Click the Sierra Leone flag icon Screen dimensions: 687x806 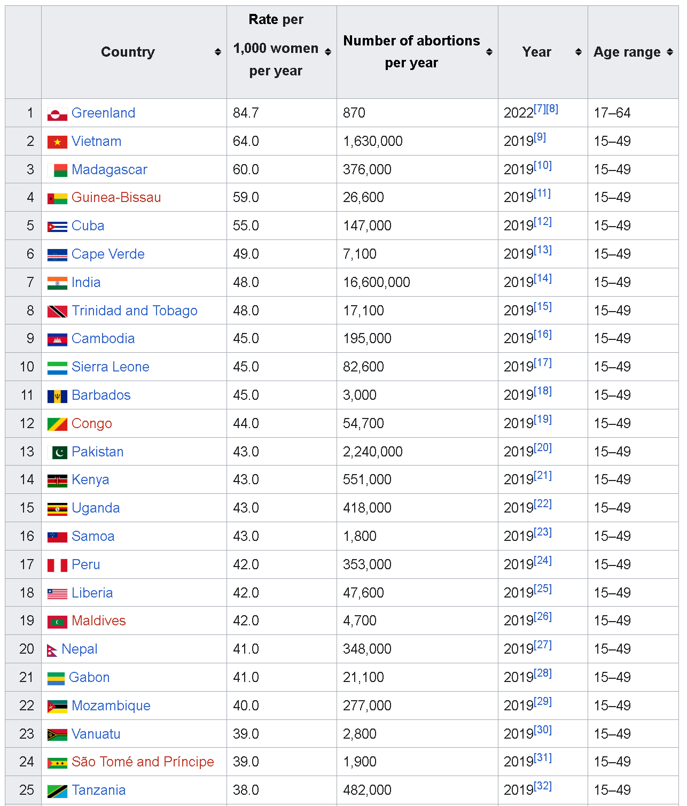point(57,368)
